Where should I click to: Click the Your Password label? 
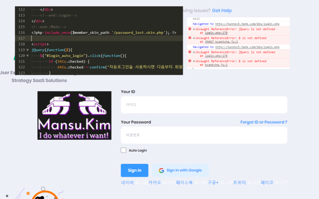coord(136,122)
